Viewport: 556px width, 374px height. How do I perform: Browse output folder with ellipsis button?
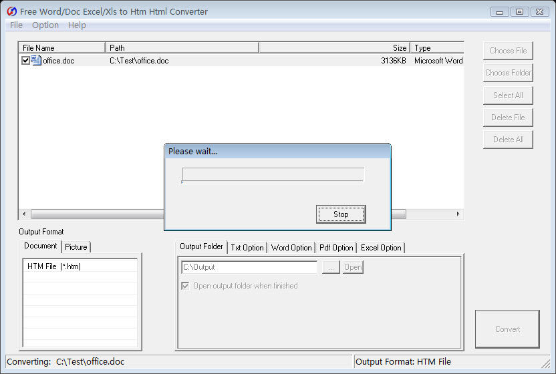click(x=331, y=267)
